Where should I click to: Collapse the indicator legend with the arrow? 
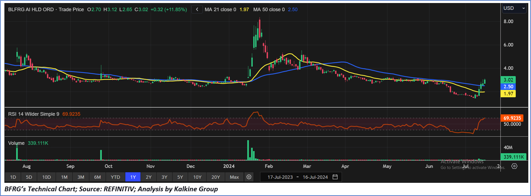197,10
